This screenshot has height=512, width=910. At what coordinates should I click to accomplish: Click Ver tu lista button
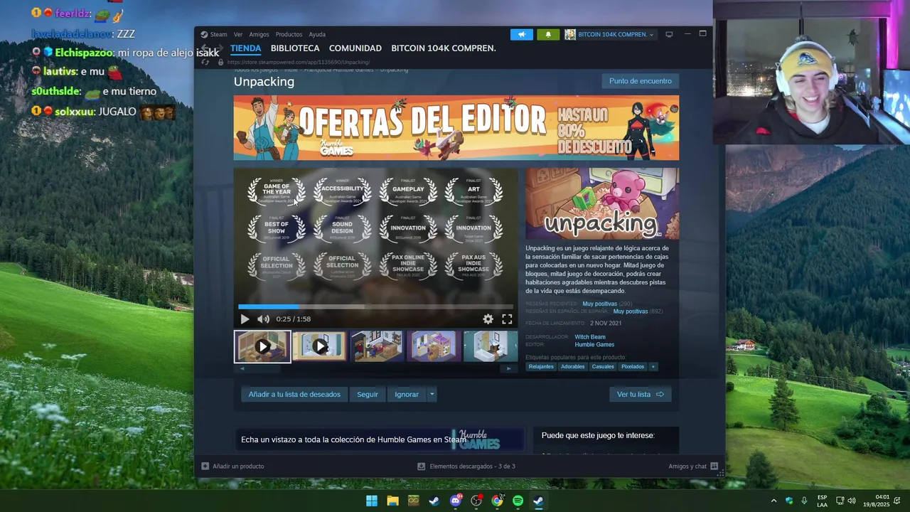(x=640, y=394)
